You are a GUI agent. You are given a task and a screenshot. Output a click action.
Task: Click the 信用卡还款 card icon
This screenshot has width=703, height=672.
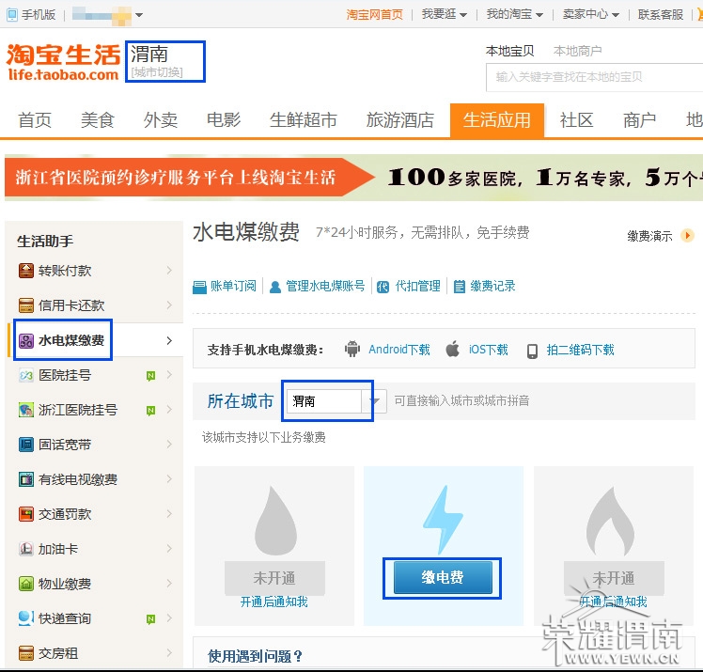tap(26, 305)
